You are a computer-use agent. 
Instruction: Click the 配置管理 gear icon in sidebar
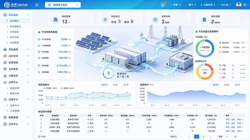click(5, 117)
